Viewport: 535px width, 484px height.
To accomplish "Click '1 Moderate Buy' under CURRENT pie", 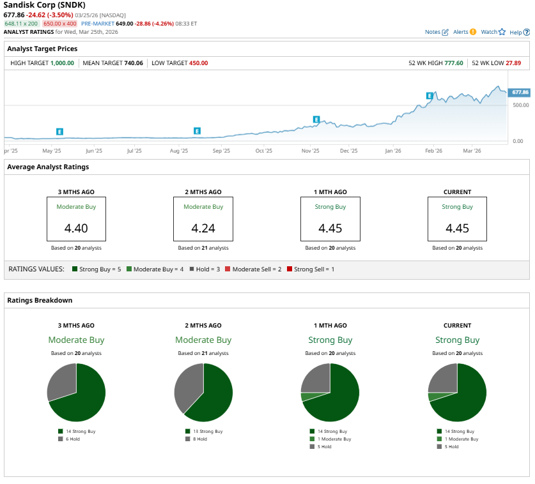I will click(x=458, y=439).
